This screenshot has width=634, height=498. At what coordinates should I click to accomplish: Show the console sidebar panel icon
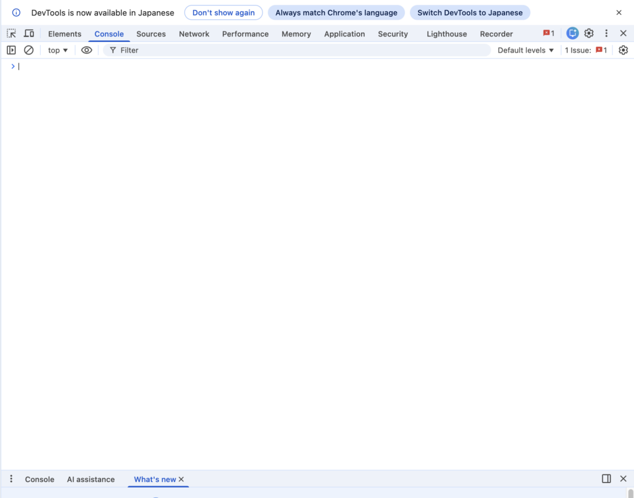coord(11,50)
